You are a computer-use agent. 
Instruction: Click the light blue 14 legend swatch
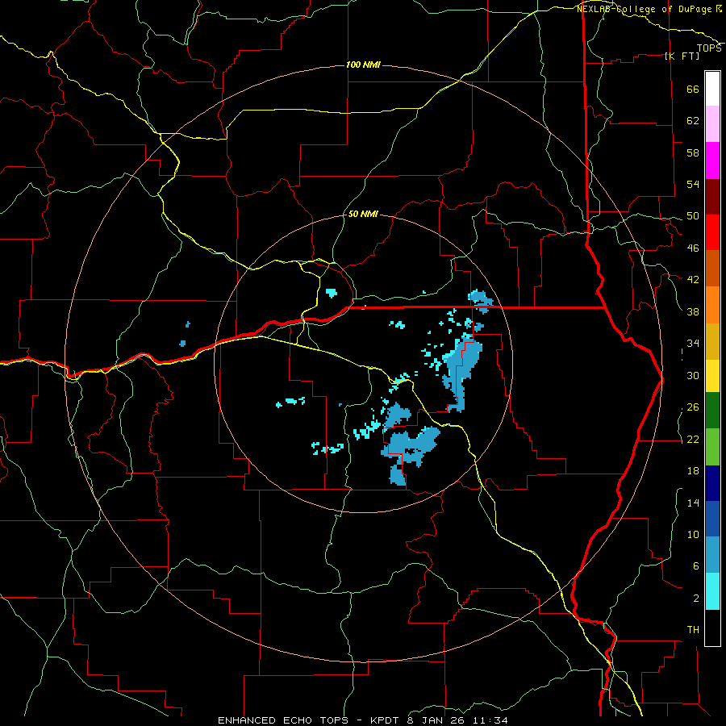coord(712,555)
